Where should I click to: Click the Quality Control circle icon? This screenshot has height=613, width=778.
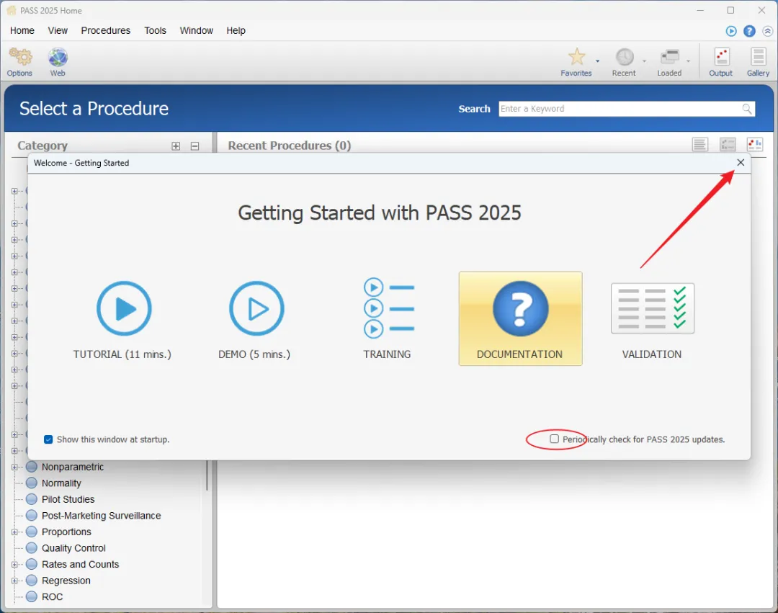32,548
